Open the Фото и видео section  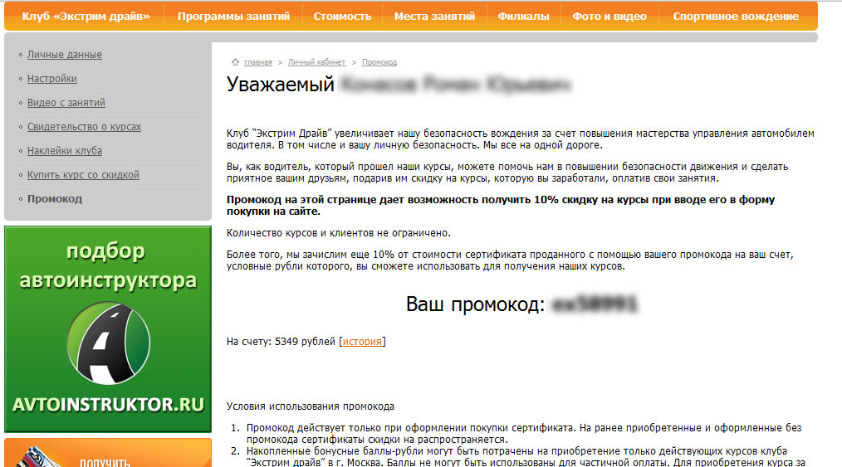click(609, 17)
